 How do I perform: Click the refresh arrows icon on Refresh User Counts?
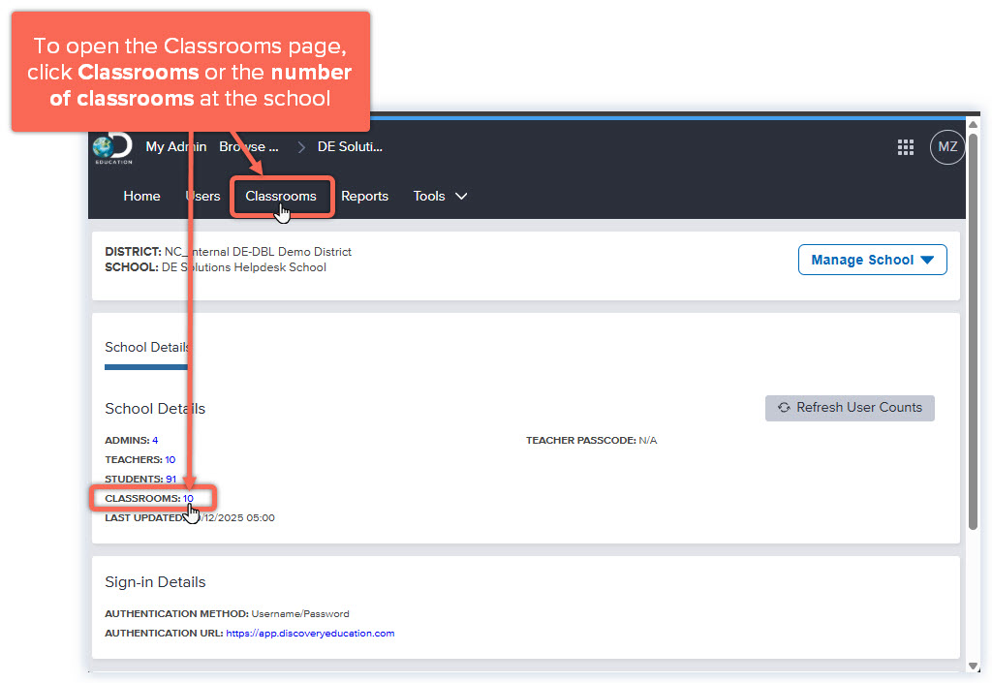(x=783, y=408)
